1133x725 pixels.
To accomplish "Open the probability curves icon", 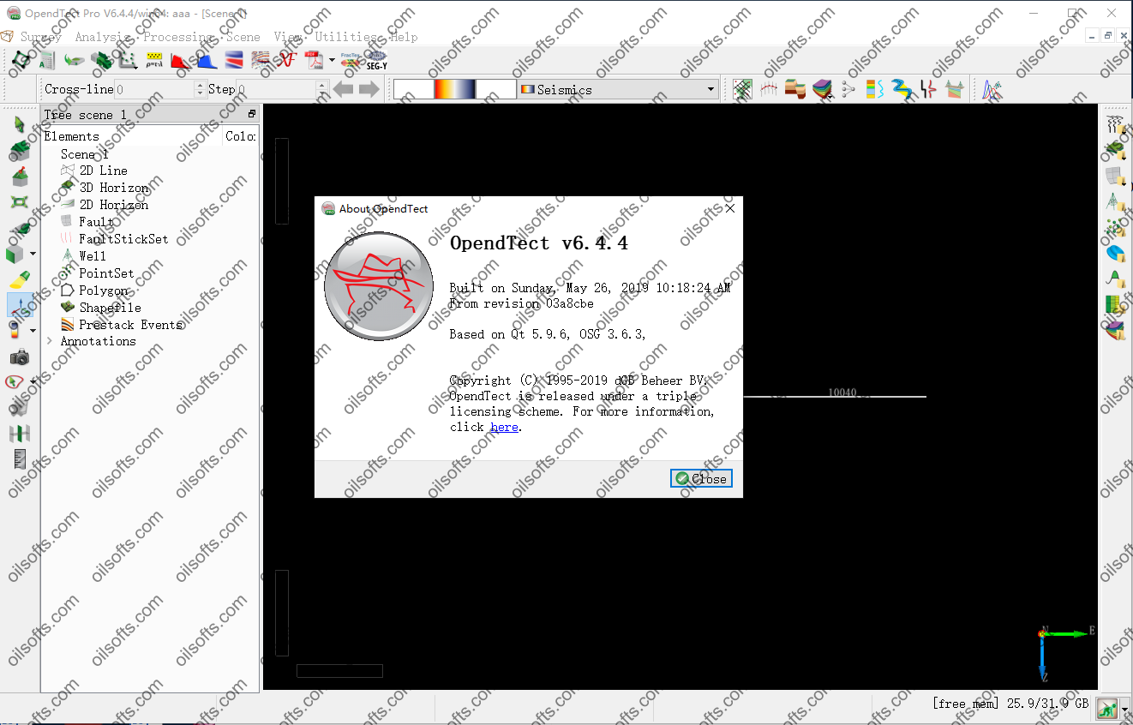I will coord(992,89).
